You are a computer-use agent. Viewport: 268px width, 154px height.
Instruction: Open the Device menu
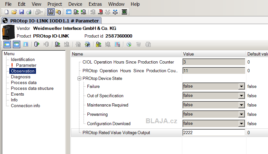(x=75, y=4)
